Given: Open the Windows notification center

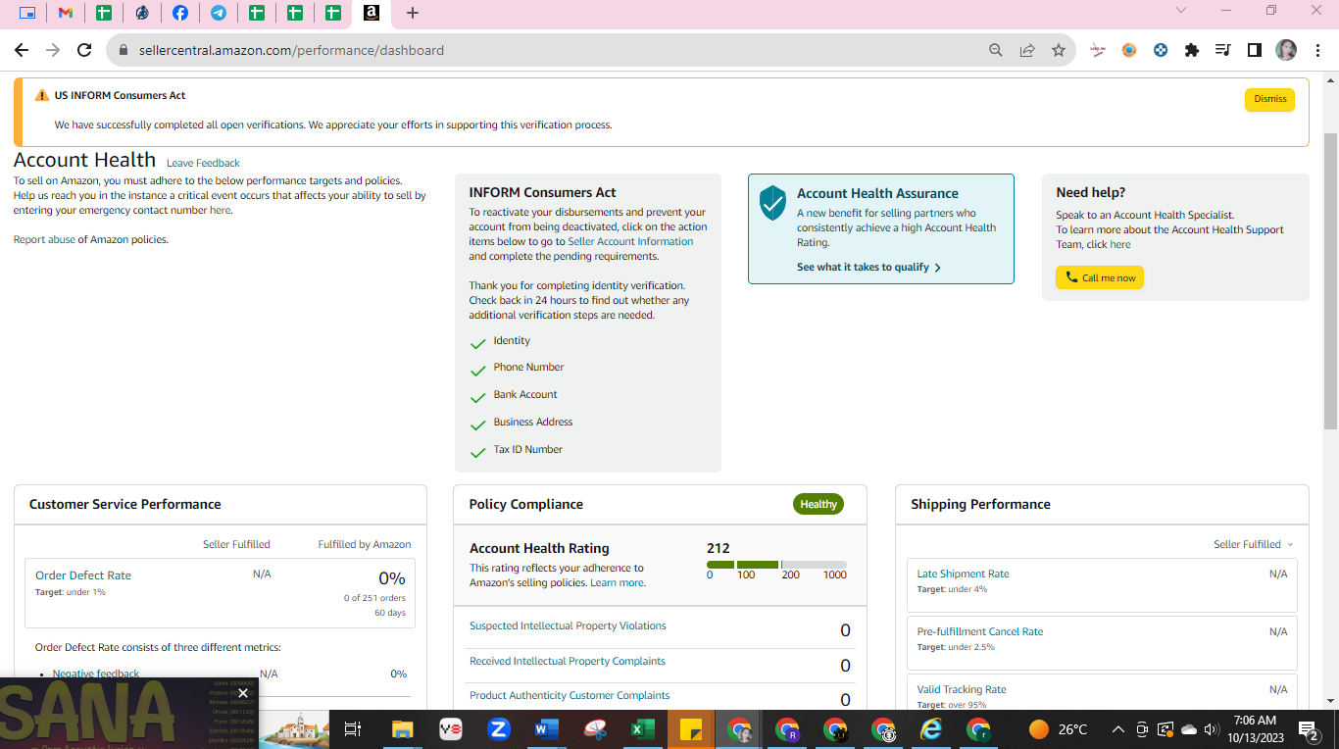Looking at the screenshot, I should pyautogui.click(x=1309, y=729).
